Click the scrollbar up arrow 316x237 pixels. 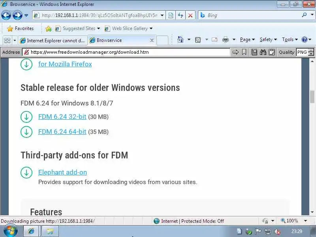coord(312,61)
